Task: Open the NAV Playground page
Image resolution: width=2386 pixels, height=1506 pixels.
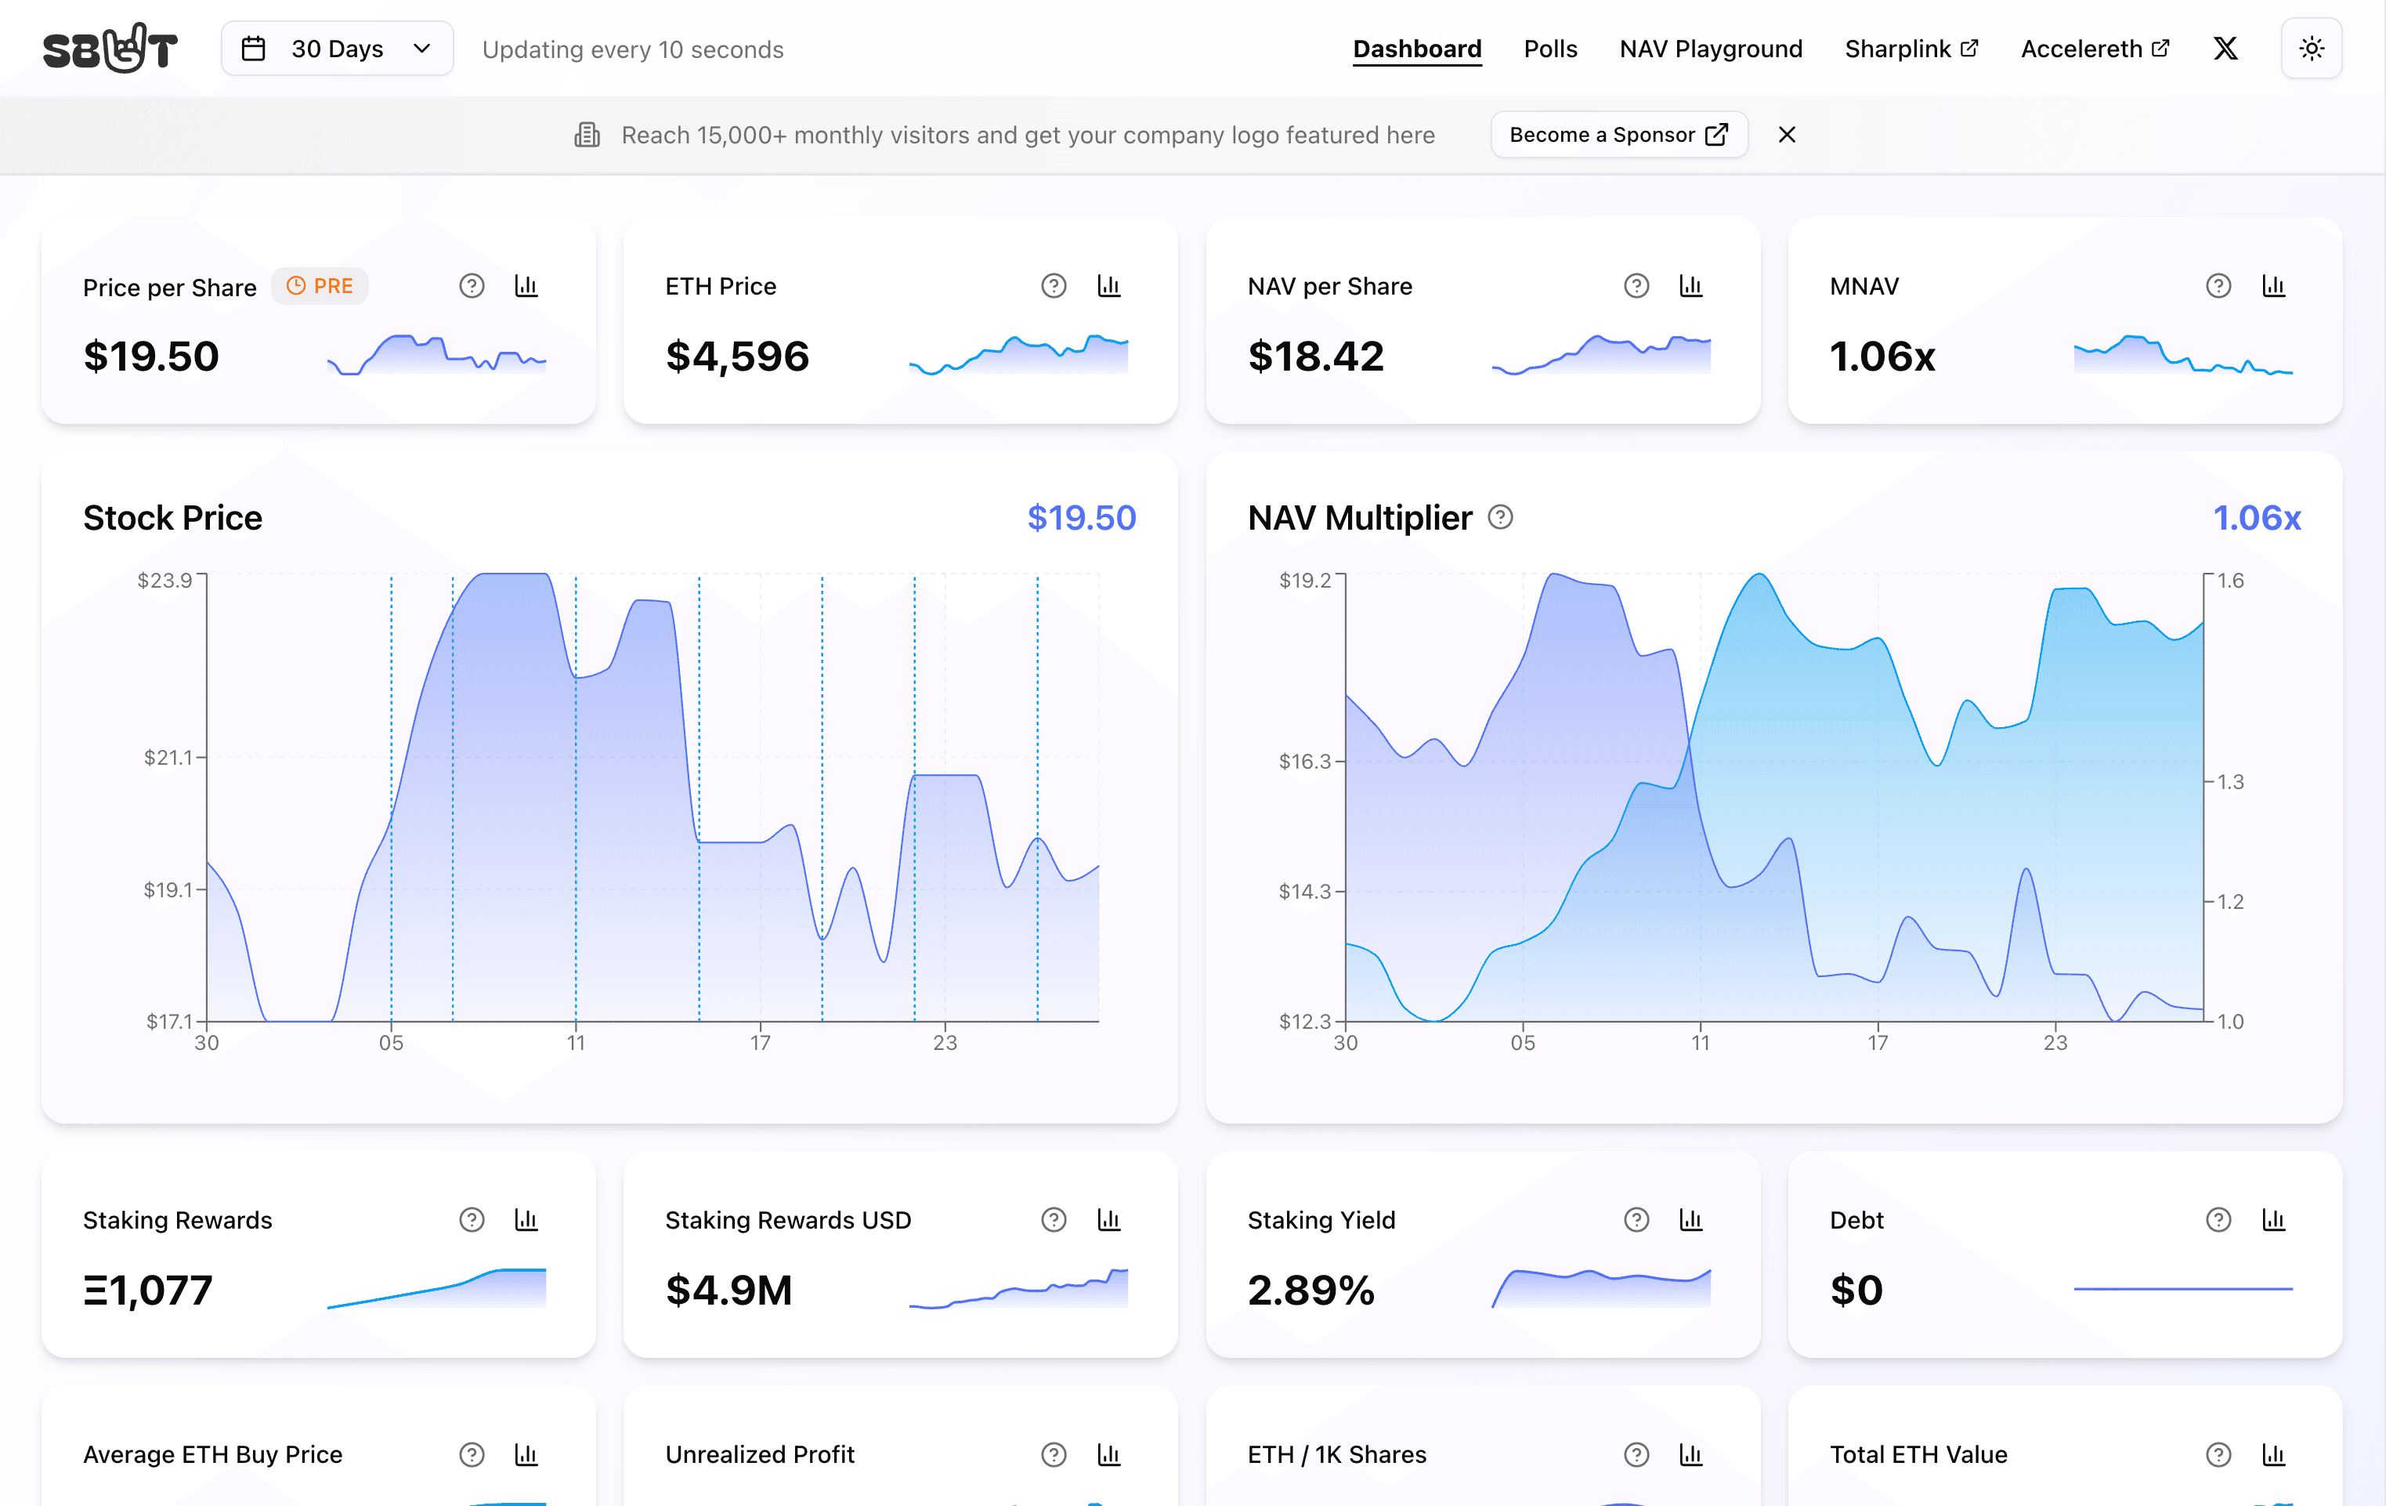Action: pos(1710,49)
